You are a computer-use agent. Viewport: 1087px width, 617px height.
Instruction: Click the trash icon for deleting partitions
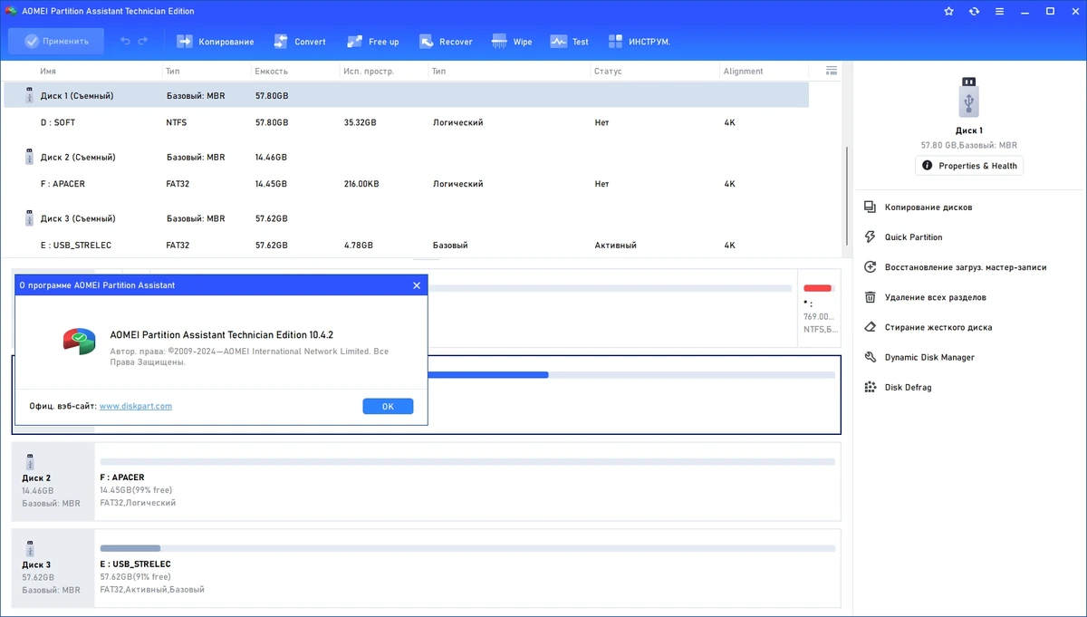coord(870,297)
